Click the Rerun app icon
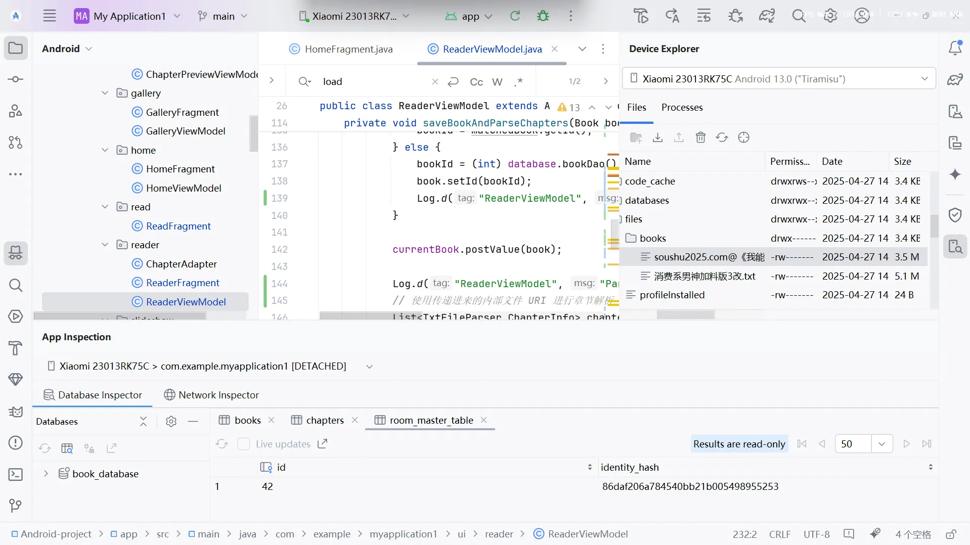Image resolution: width=970 pixels, height=545 pixels. (x=515, y=16)
